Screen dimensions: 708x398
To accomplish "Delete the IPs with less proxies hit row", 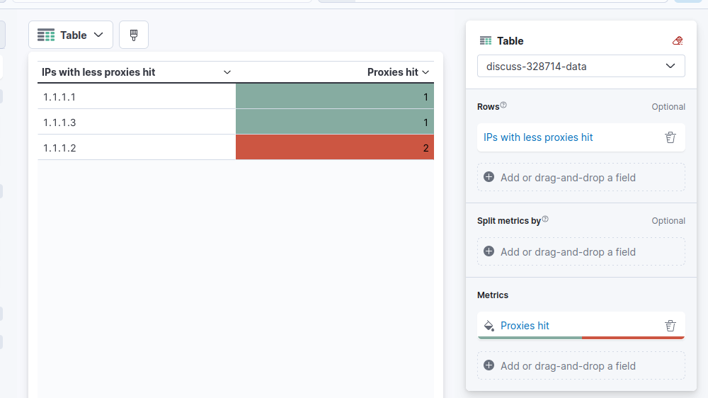I will point(670,137).
